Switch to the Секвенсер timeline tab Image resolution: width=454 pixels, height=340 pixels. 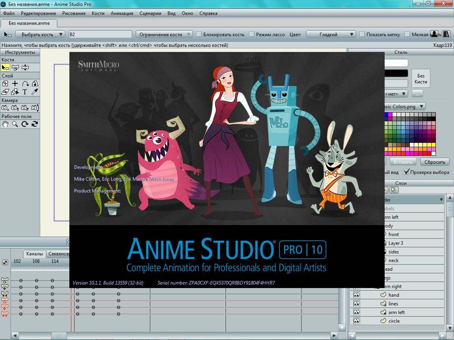58,253
